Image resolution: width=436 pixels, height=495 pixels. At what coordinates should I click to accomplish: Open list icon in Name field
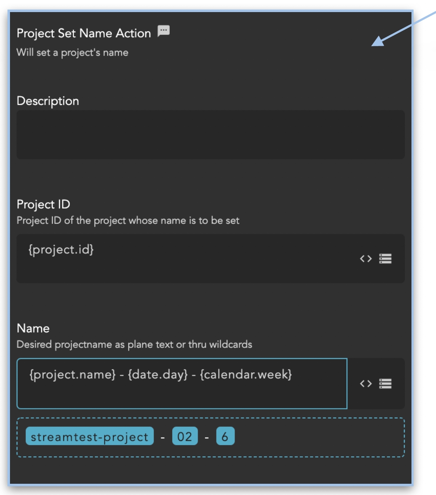tap(385, 384)
